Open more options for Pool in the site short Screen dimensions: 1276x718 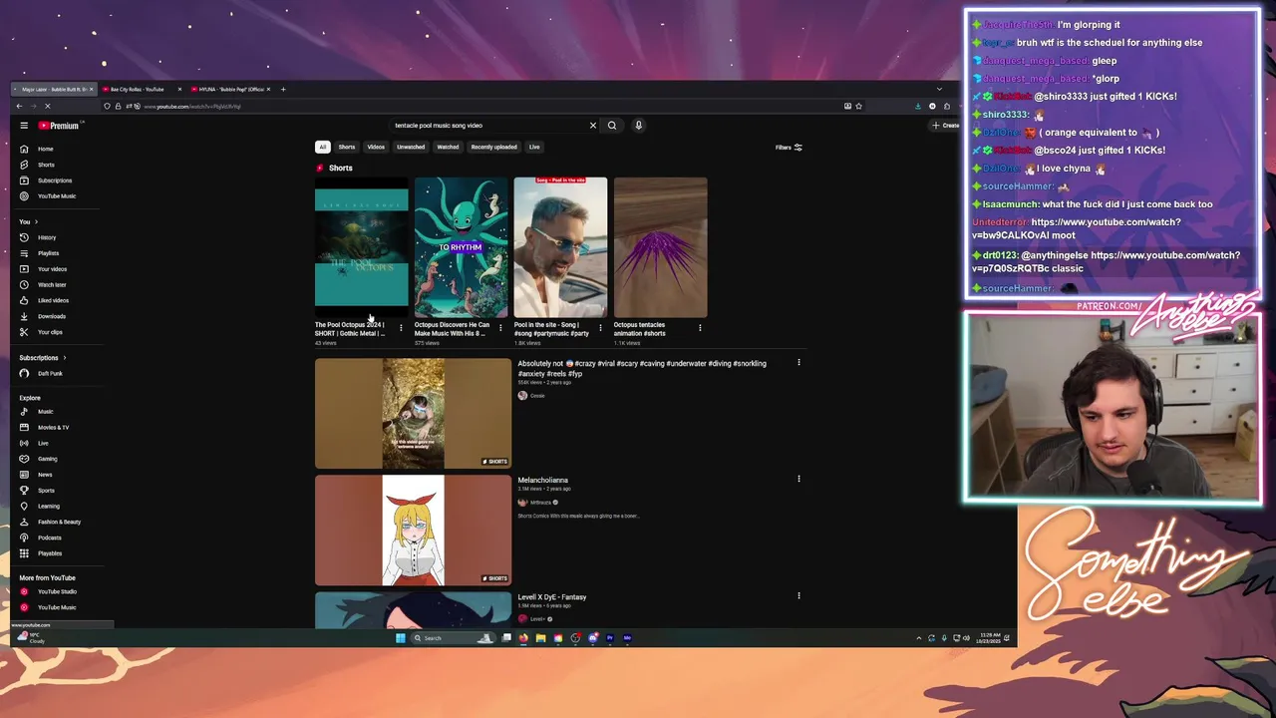pos(600,328)
